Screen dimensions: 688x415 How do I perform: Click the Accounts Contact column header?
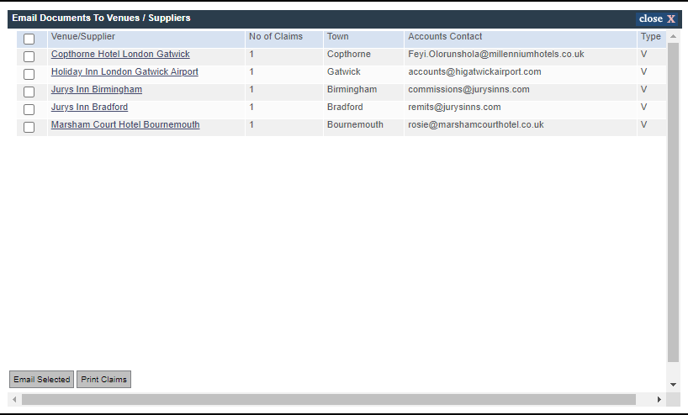(521, 39)
